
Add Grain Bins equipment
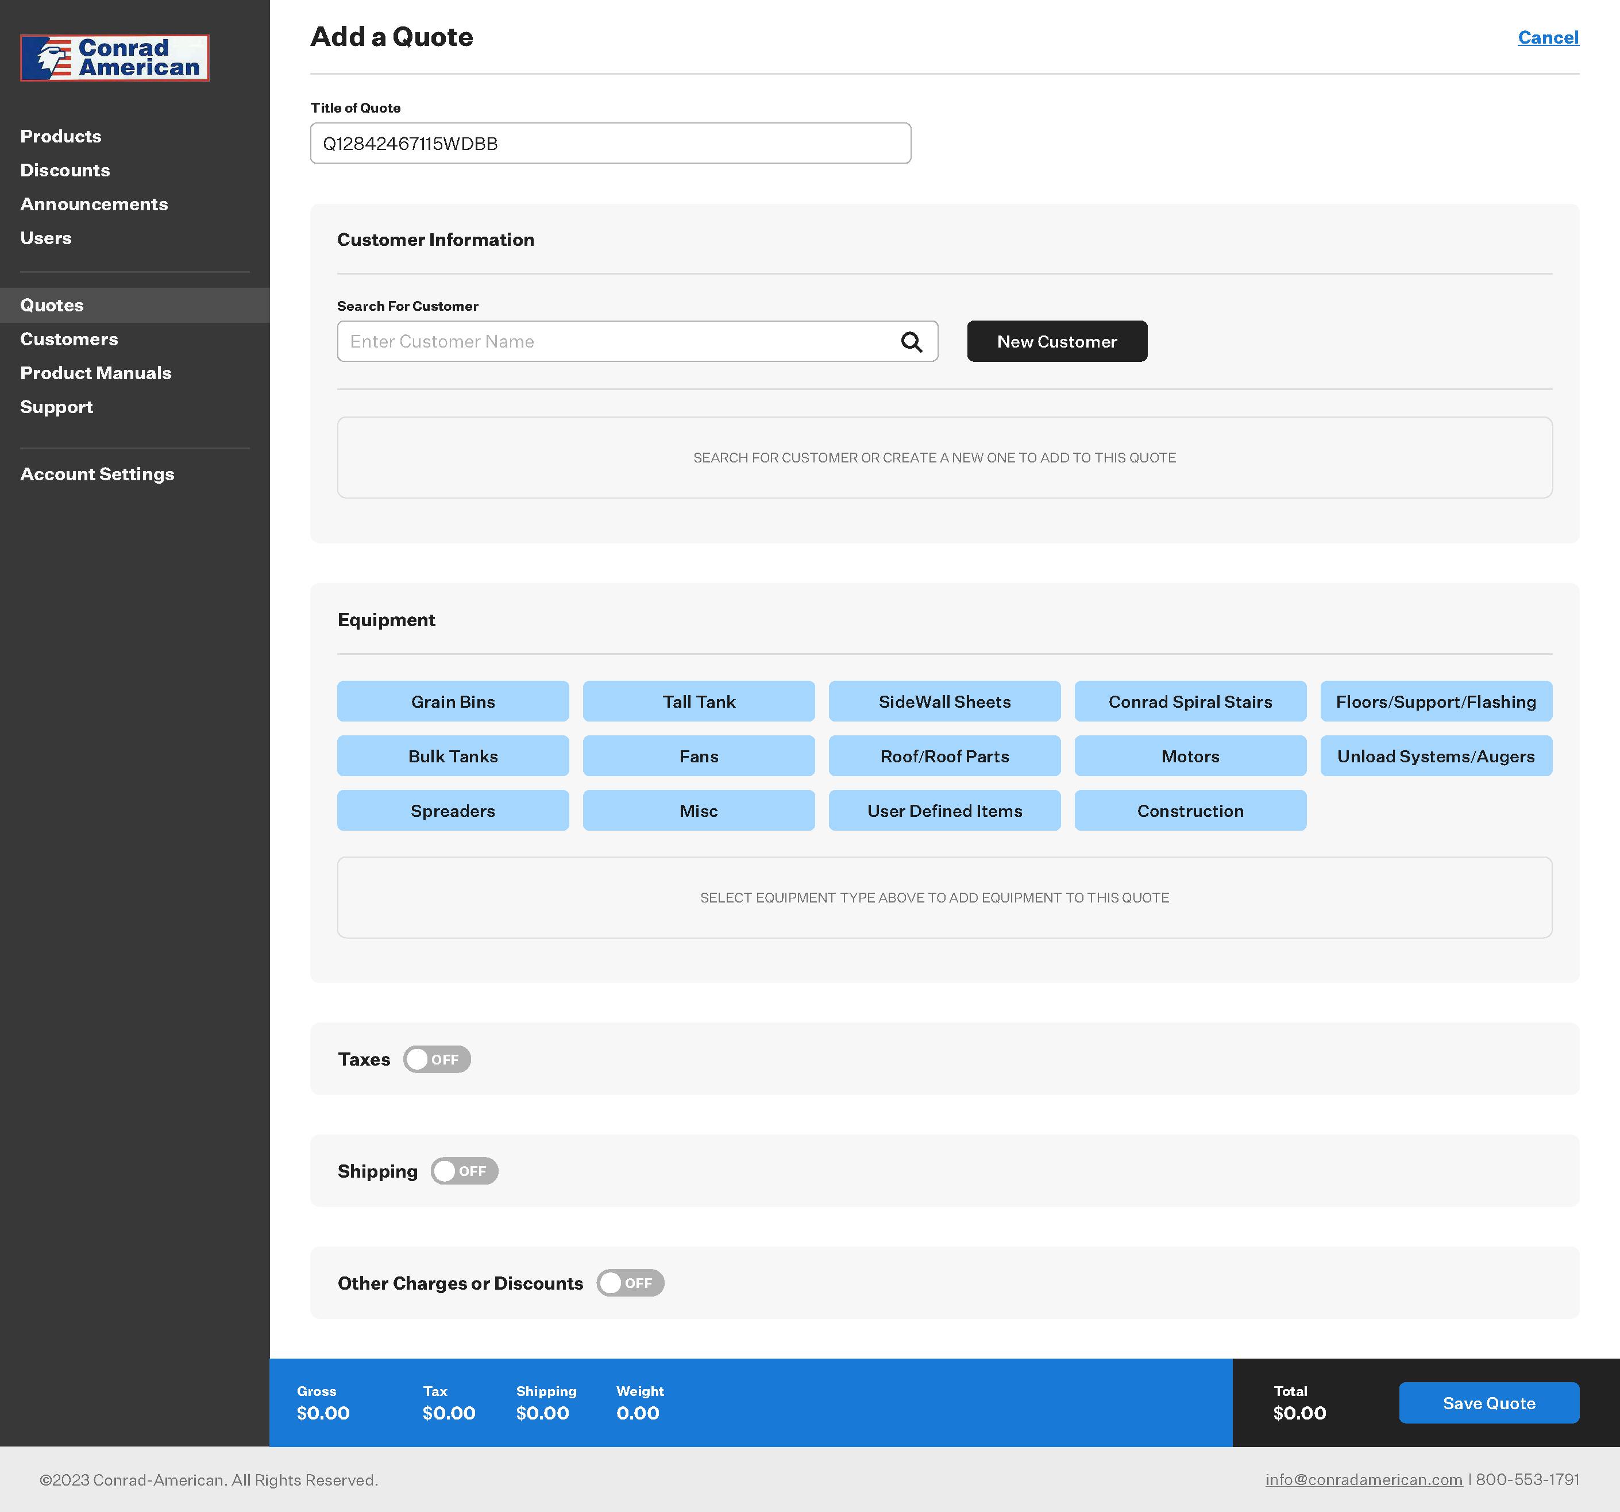(x=453, y=701)
